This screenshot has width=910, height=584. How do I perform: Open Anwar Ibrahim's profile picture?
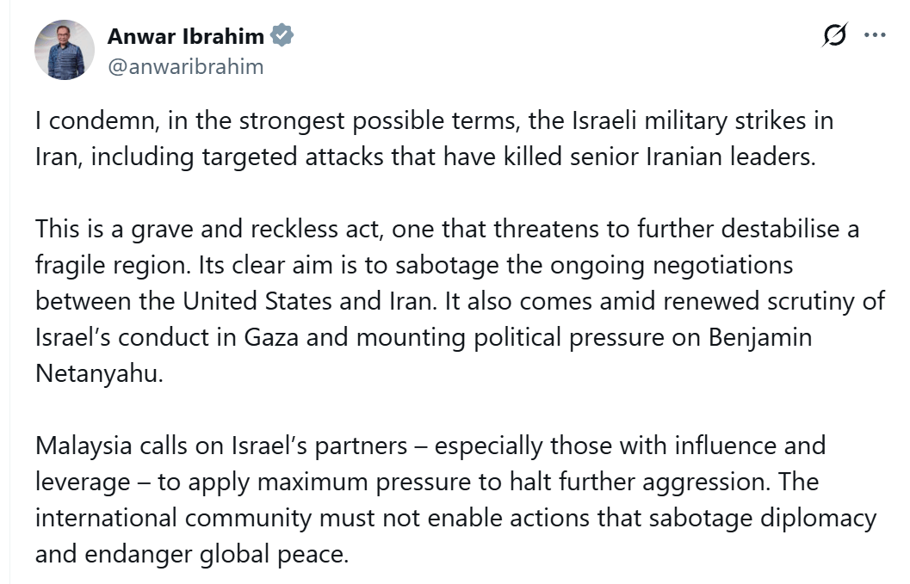point(65,50)
